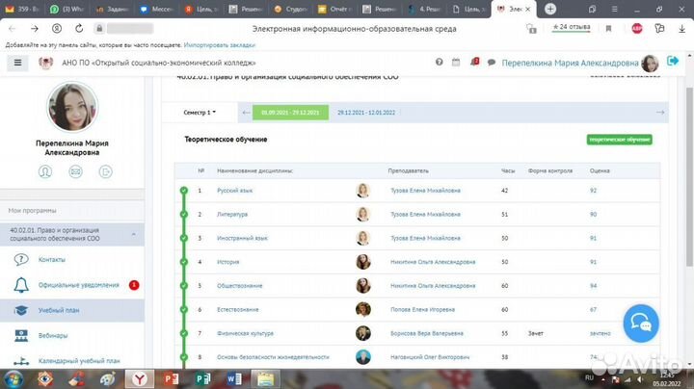The height and width of the screenshot is (389, 694).
Task: Click the page vertical scrollbar
Action: pyautogui.click(x=689, y=177)
